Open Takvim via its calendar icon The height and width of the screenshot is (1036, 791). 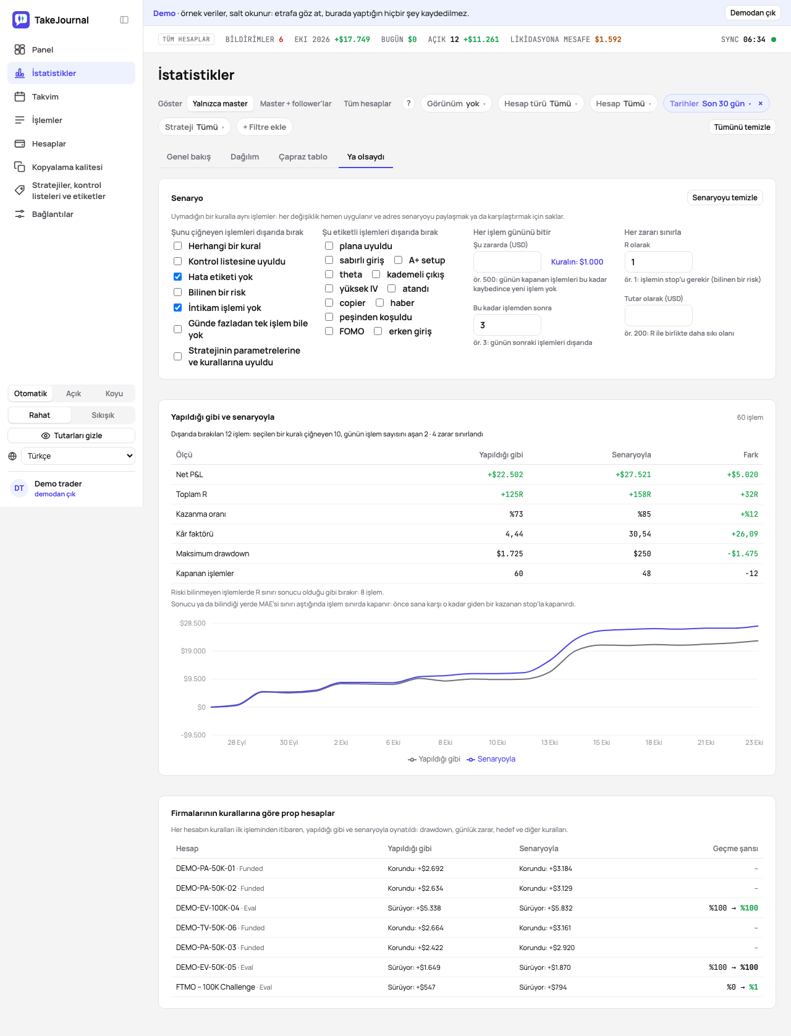[20, 96]
